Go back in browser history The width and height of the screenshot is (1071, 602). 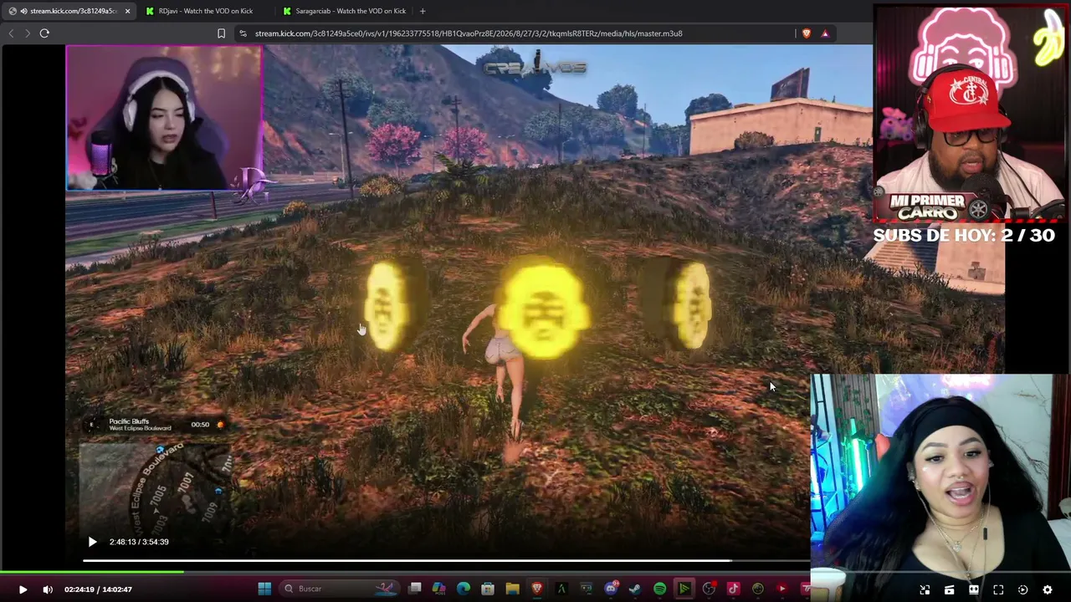pos(11,33)
